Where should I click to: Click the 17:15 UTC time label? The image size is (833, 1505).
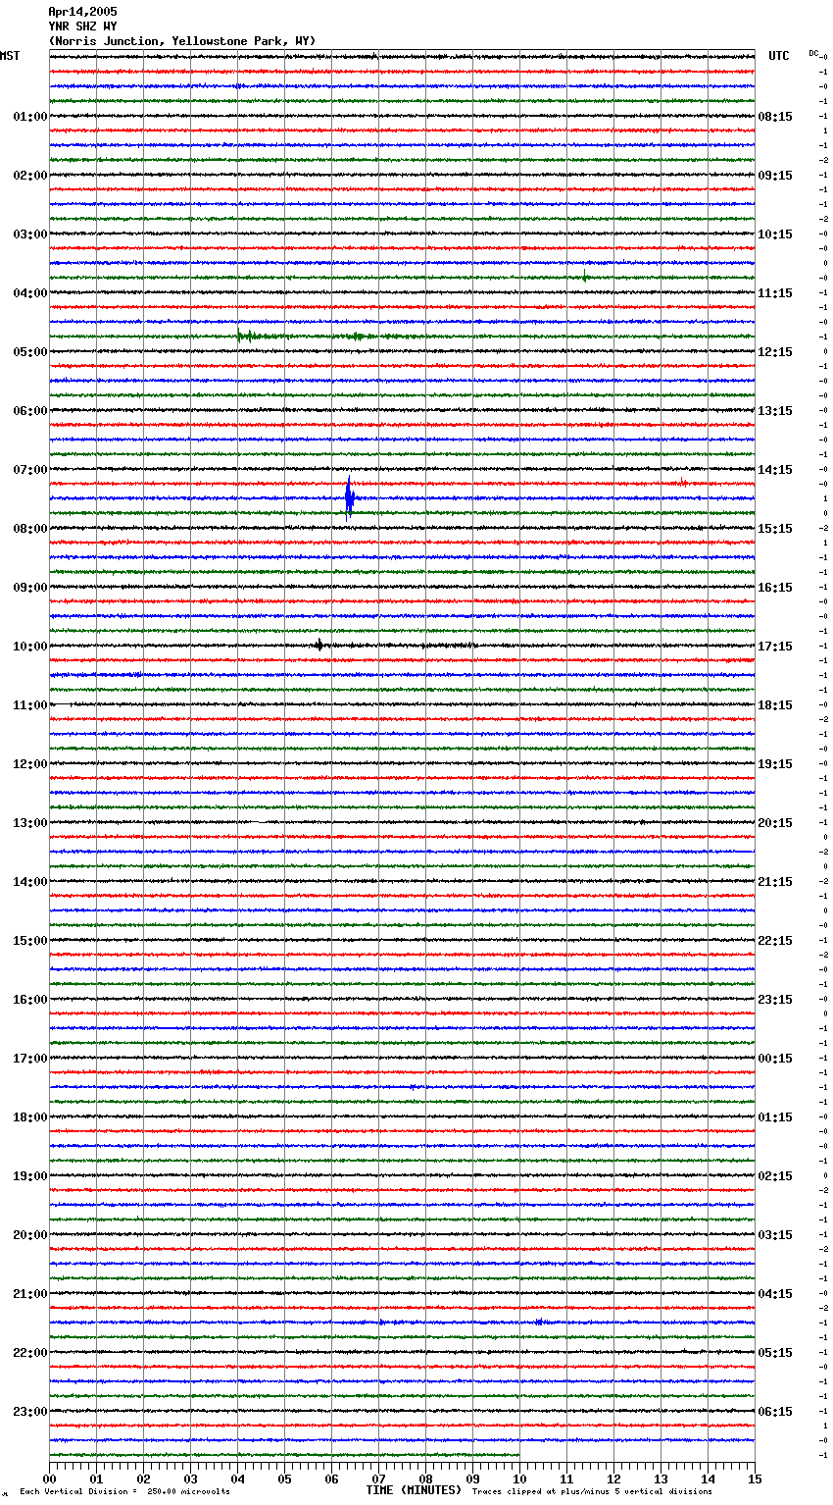(775, 647)
